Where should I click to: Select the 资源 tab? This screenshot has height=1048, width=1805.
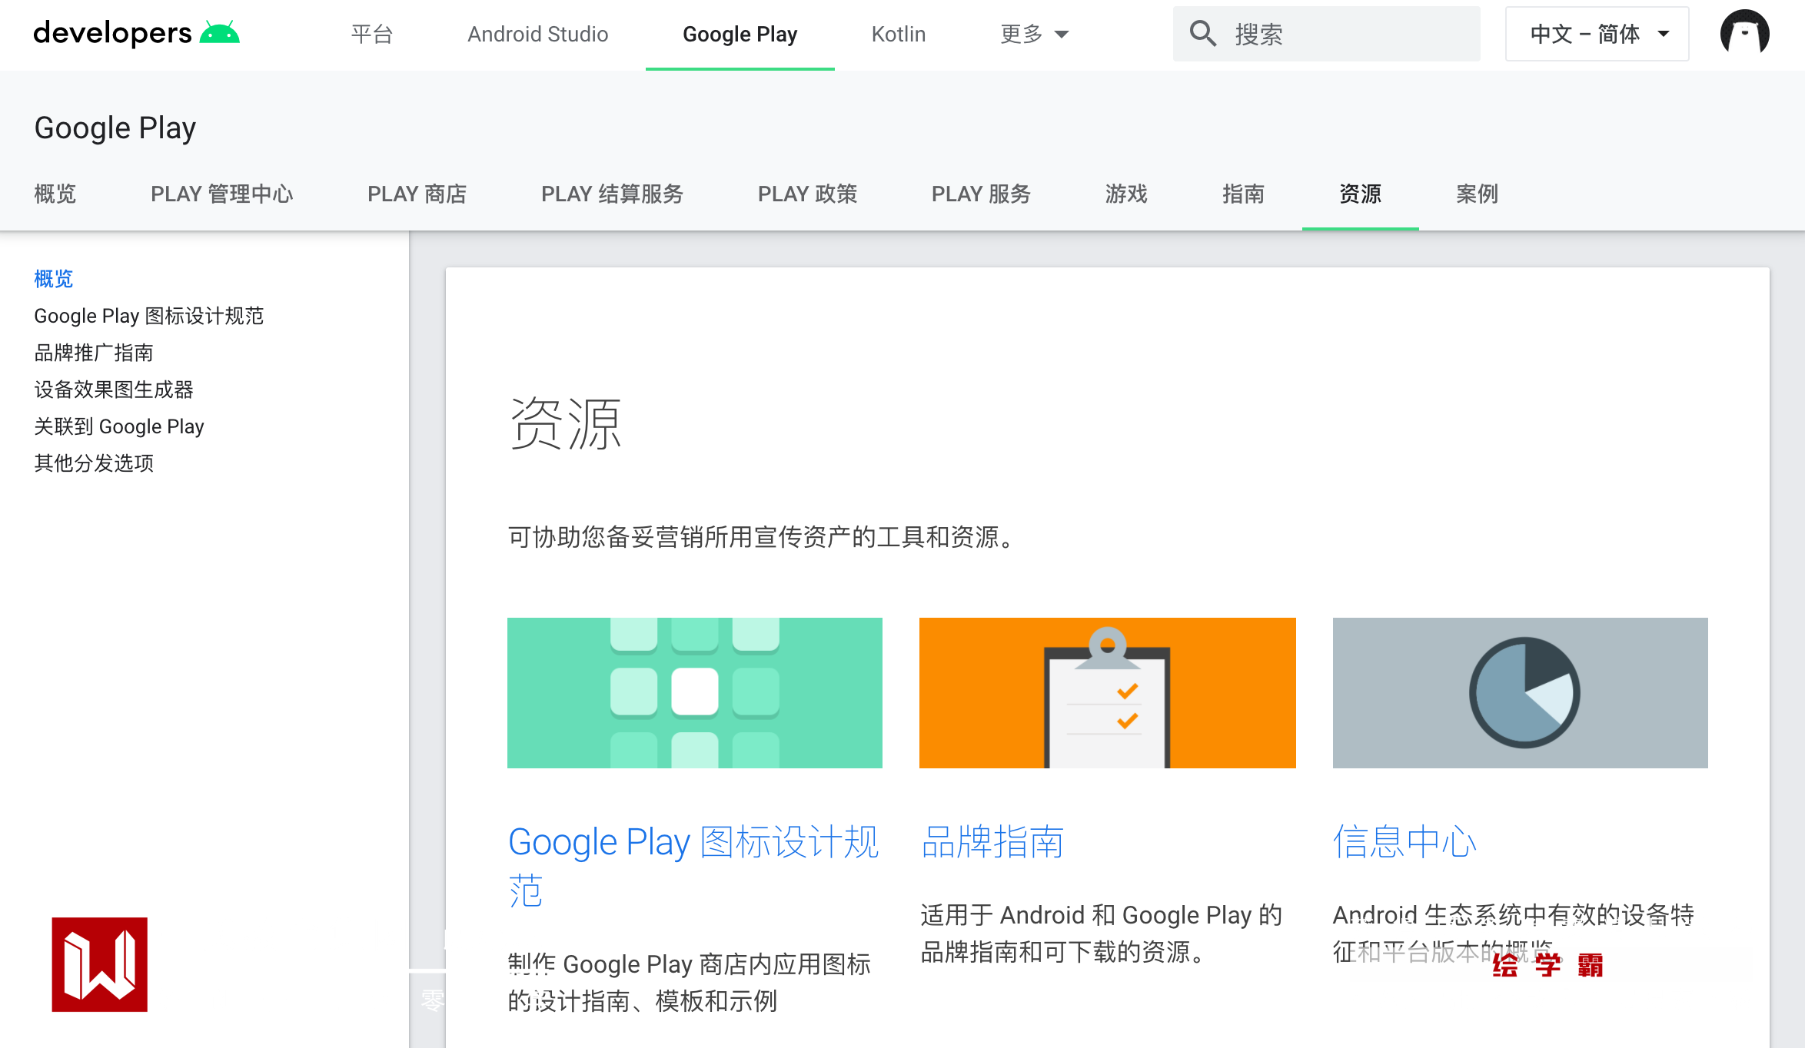[1361, 194]
